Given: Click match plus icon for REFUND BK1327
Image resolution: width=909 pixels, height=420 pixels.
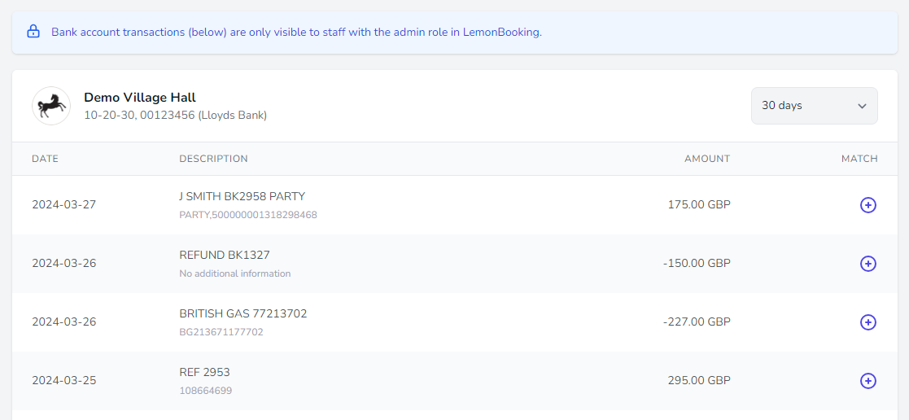Looking at the screenshot, I should click(867, 264).
